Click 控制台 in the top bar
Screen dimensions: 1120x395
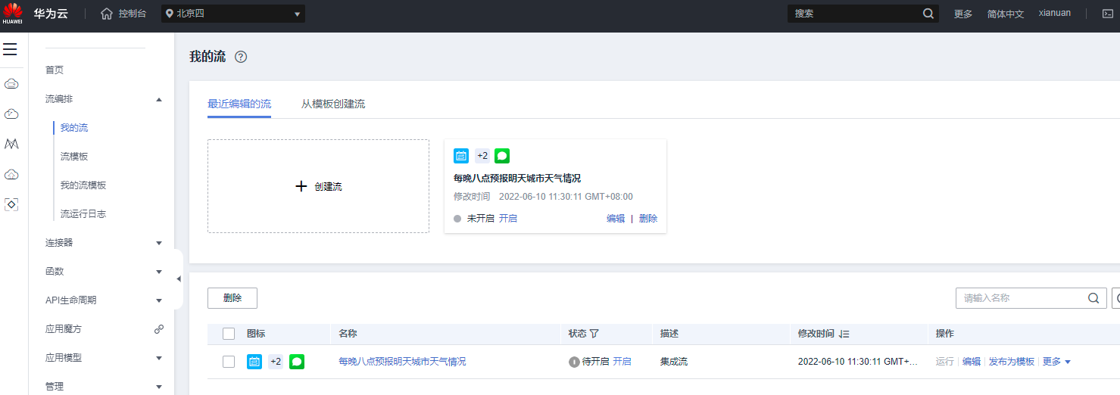tap(133, 14)
